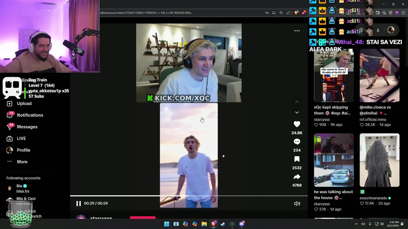Click the Notifications icon with 73 badge

tap(10, 115)
